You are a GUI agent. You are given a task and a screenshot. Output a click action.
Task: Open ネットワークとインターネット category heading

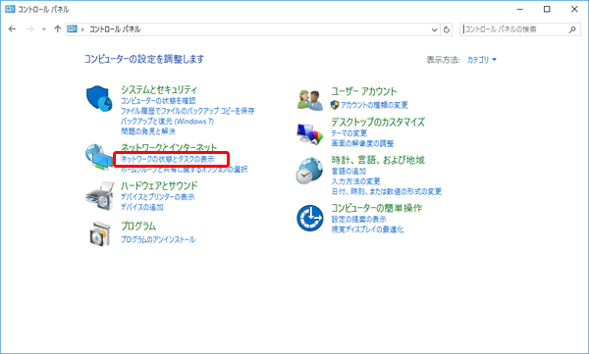169,147
